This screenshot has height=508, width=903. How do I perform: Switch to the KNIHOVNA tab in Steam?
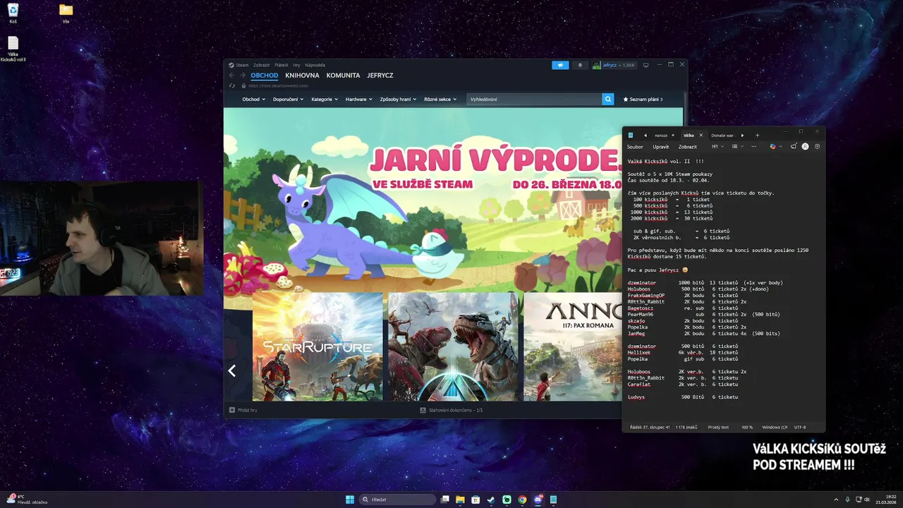coord(302,75)
